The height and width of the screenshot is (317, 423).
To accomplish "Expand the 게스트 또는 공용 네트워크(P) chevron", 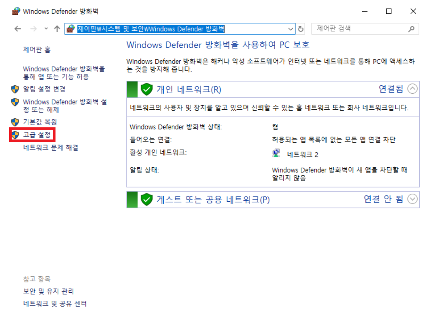I will tap(412, 199).
